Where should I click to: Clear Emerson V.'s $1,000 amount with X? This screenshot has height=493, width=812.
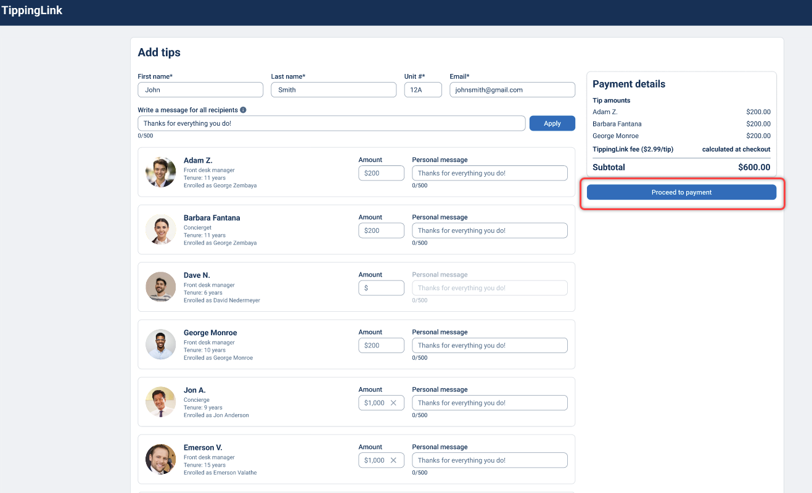(393, 460)
